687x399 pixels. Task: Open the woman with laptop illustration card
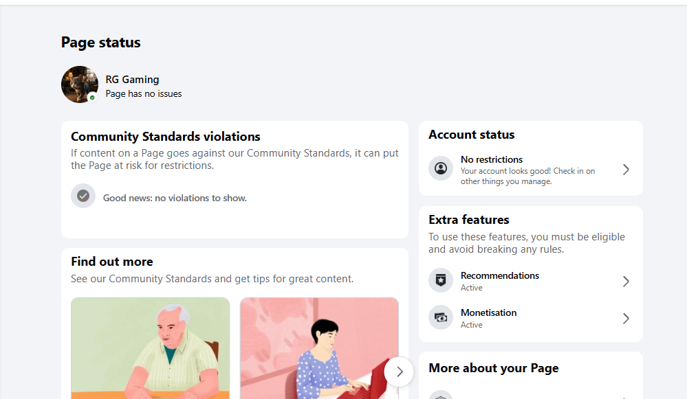[319, 348]
